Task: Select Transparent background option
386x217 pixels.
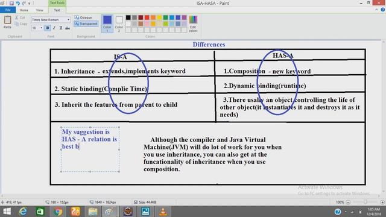Action: (86, 24)
